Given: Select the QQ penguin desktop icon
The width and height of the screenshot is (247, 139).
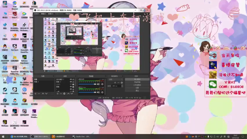Looking at the screenshot, I should [5, 47].
